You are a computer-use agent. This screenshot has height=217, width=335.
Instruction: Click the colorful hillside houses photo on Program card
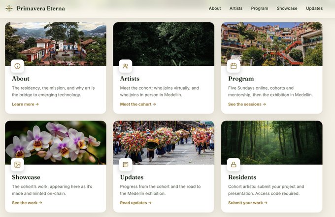(x=272, y=44)
